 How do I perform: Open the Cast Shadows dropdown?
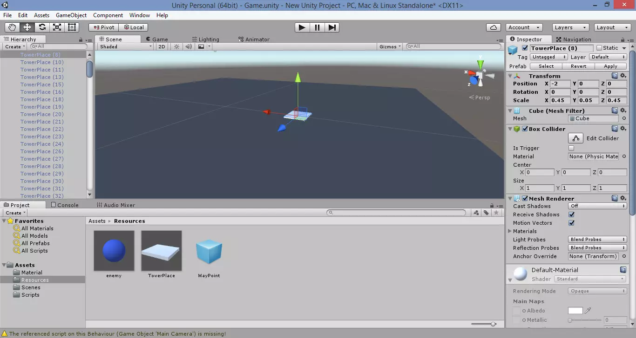tap(597, 206)
